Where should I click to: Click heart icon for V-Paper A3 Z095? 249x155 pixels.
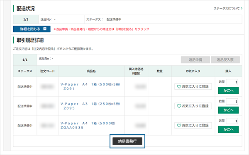pyautogui.click(x=179, y=106)
